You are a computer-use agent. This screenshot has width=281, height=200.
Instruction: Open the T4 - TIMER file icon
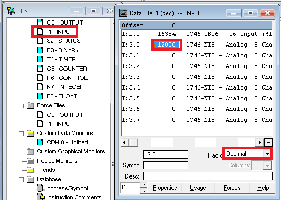[x=40, y=59]
